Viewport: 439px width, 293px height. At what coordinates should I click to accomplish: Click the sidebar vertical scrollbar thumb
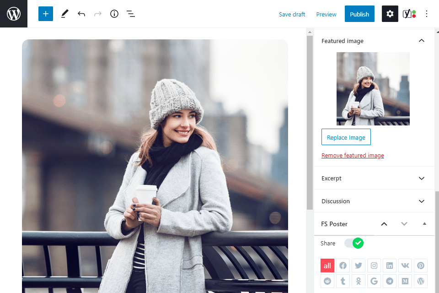pos(437,241)
